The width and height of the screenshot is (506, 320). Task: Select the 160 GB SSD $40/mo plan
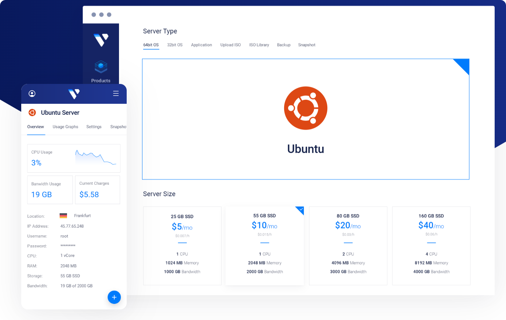(x=431, y=246)
